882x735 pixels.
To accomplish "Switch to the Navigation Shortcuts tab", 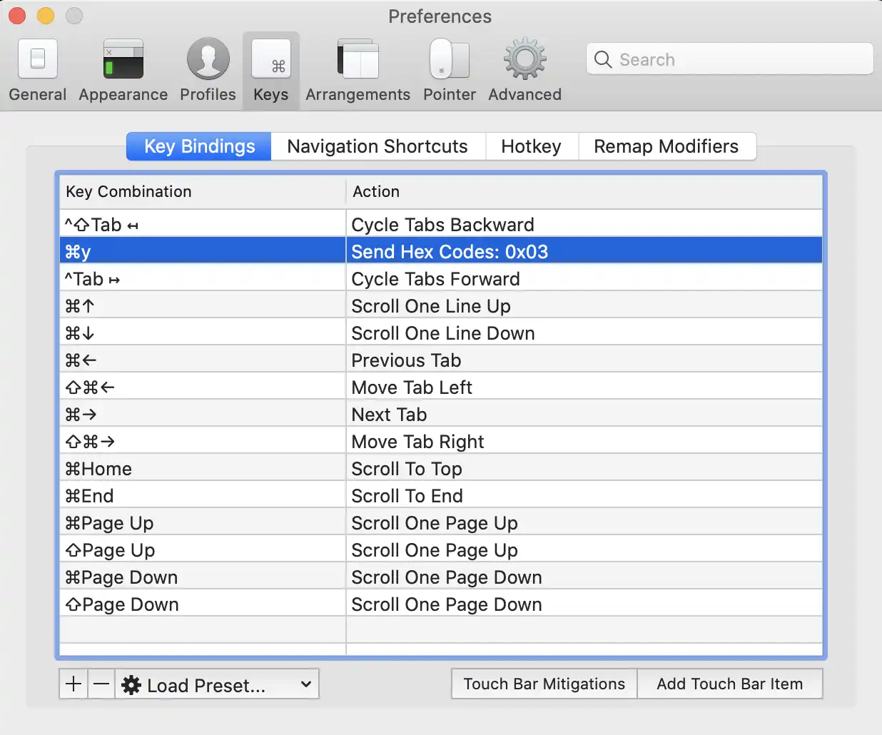I will [x=377, y=146].
